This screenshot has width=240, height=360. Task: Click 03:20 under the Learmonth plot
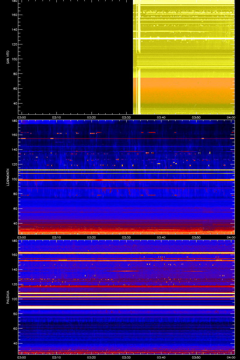coord(91,237)
